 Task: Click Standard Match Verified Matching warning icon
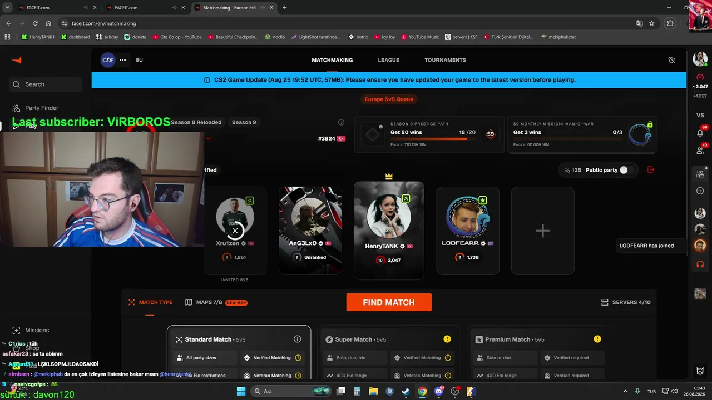[x=298, y=358]
